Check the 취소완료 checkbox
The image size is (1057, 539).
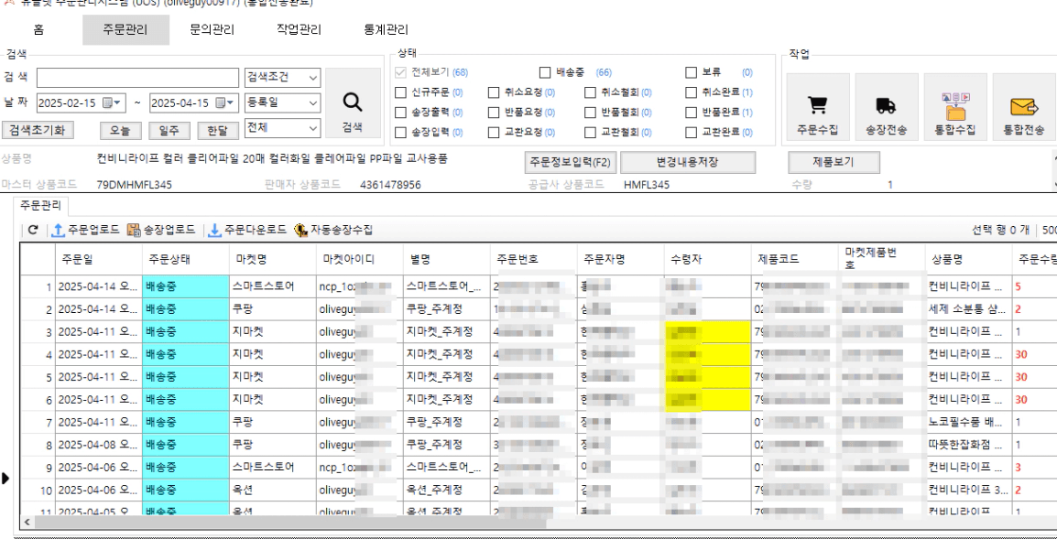(x=692, y=92)
